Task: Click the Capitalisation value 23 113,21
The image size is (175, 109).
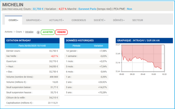Action: pyautogui.click(x=53, y=103)
